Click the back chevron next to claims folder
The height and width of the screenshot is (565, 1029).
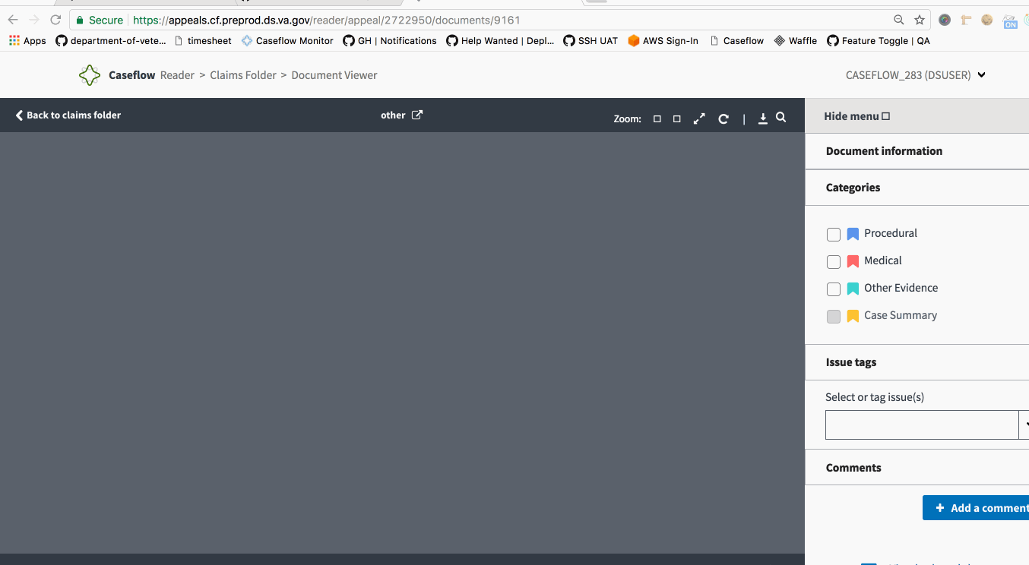[x=19, y=115]
